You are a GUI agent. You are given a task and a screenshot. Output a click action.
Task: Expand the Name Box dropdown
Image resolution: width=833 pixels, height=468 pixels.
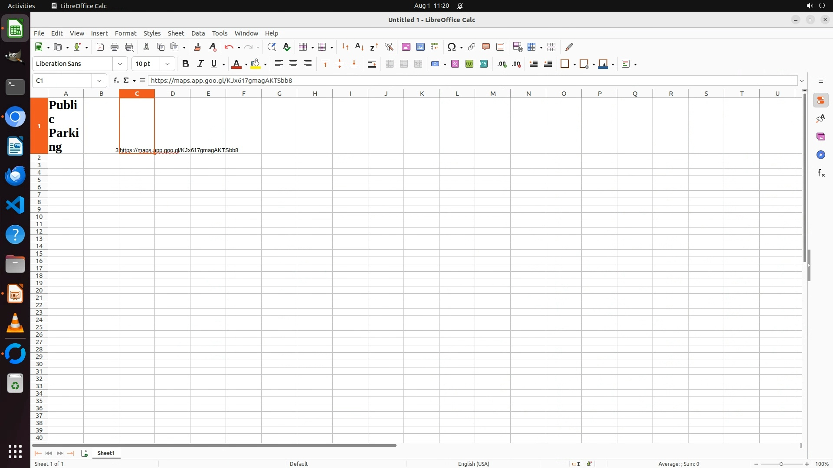click(99, 81)
